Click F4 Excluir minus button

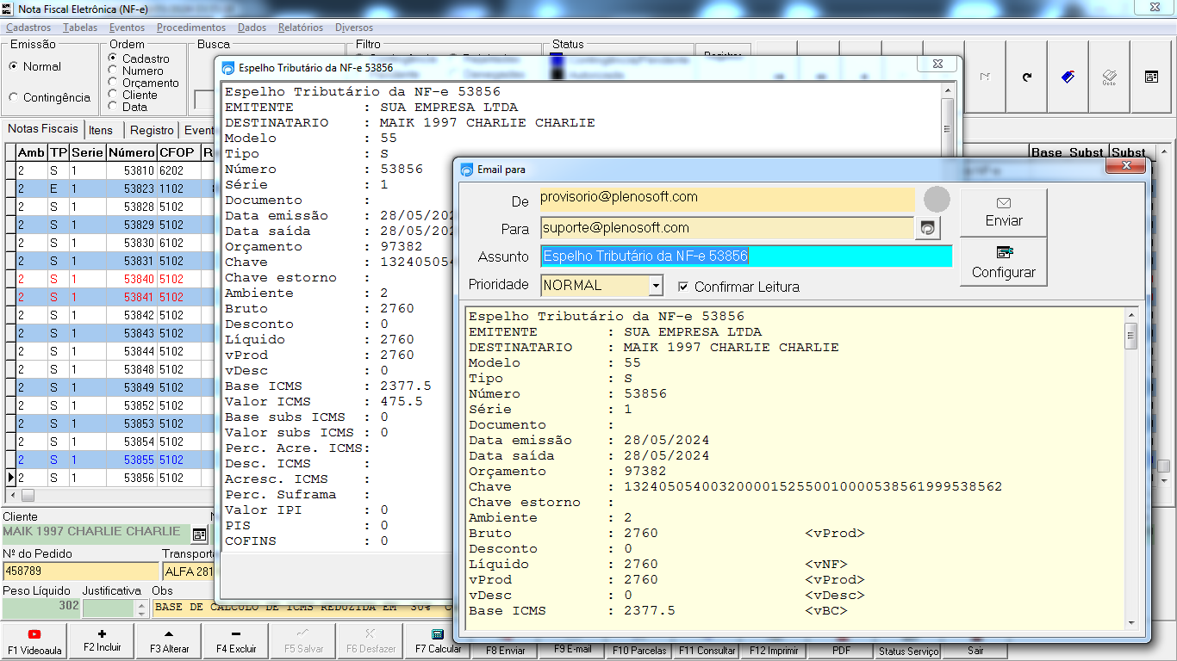pos(236,641)
